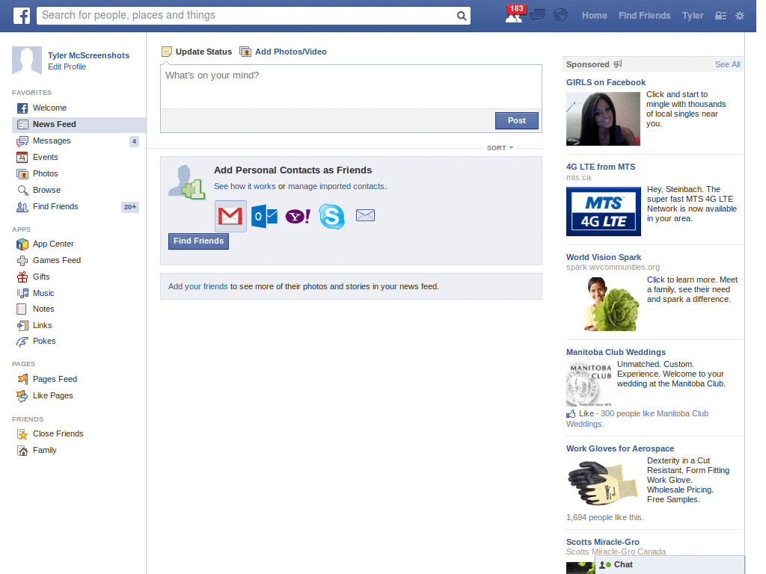Open the settings gear menu

pyautogui.click(x=740, y=16)
